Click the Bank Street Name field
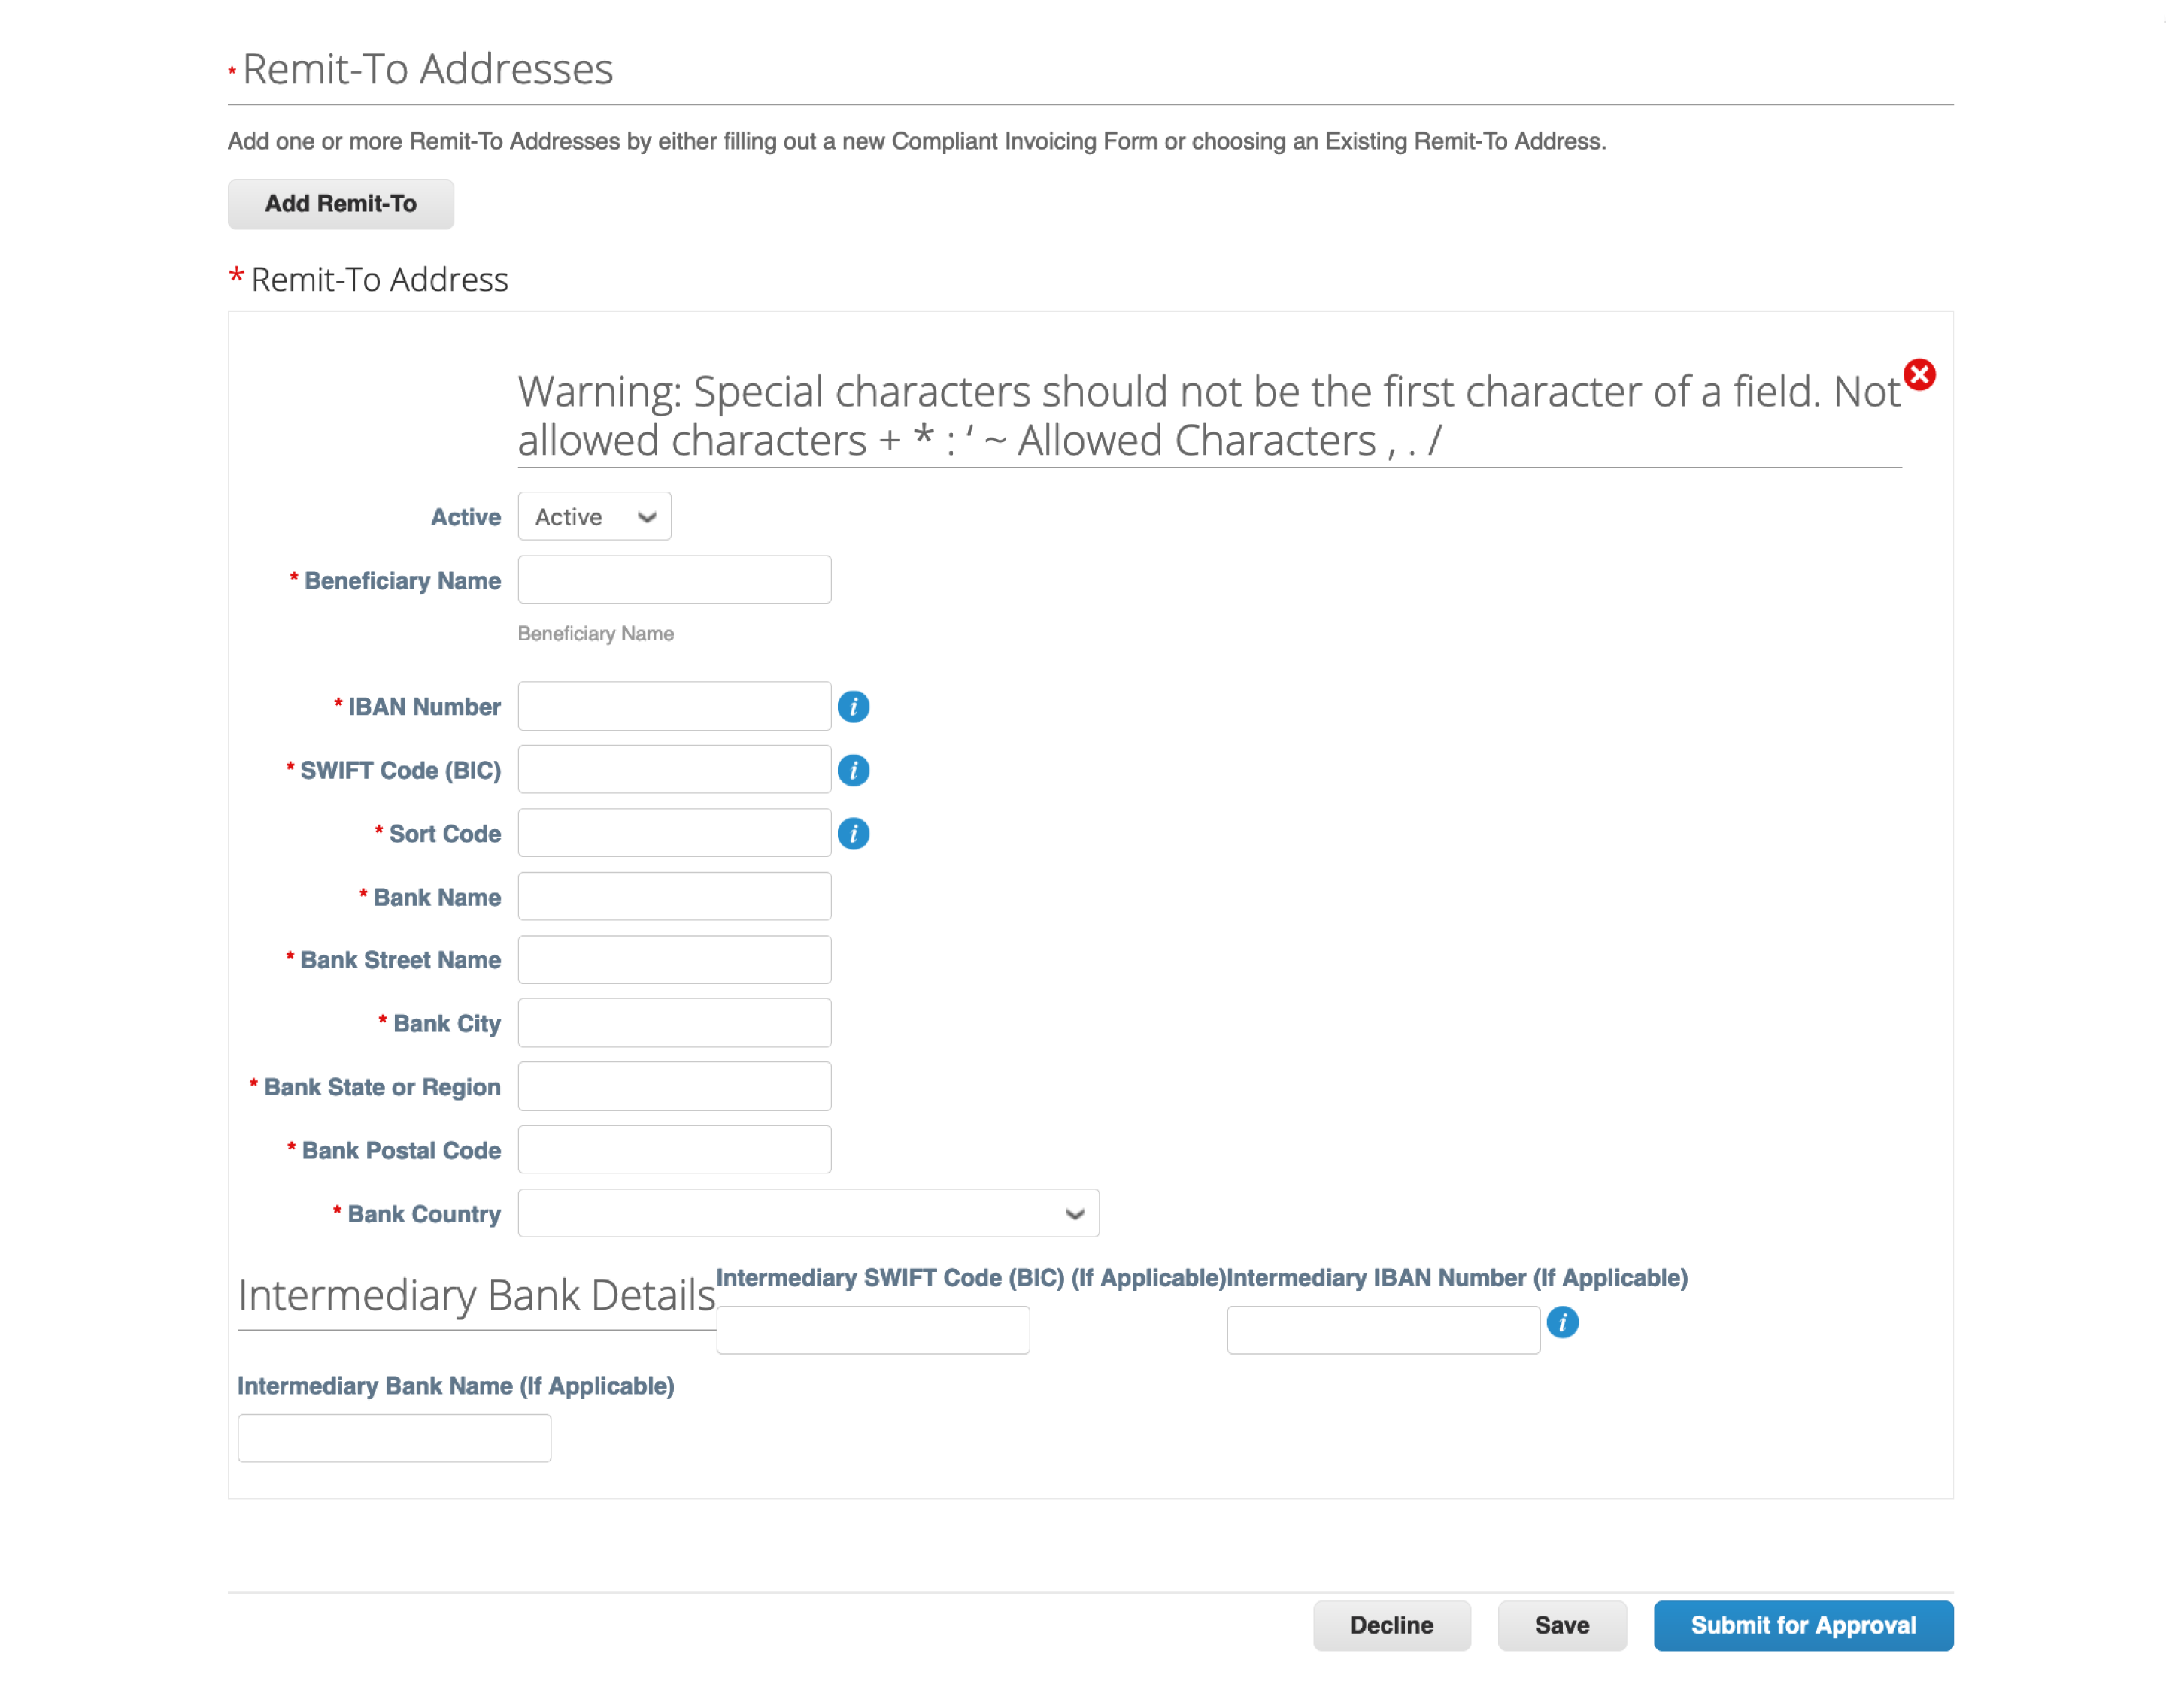This screenshot has width=2166, height=1708. coord(673,959)
